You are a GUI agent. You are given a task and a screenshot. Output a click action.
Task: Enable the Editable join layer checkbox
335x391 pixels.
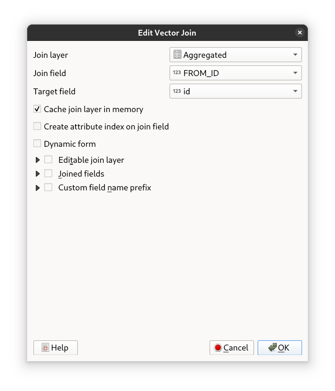48,160
